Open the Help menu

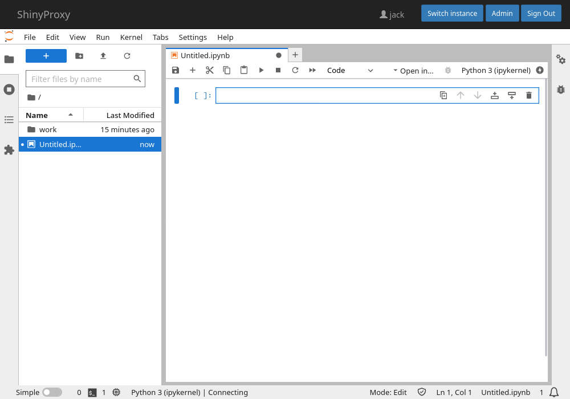(x=225, y=37)
